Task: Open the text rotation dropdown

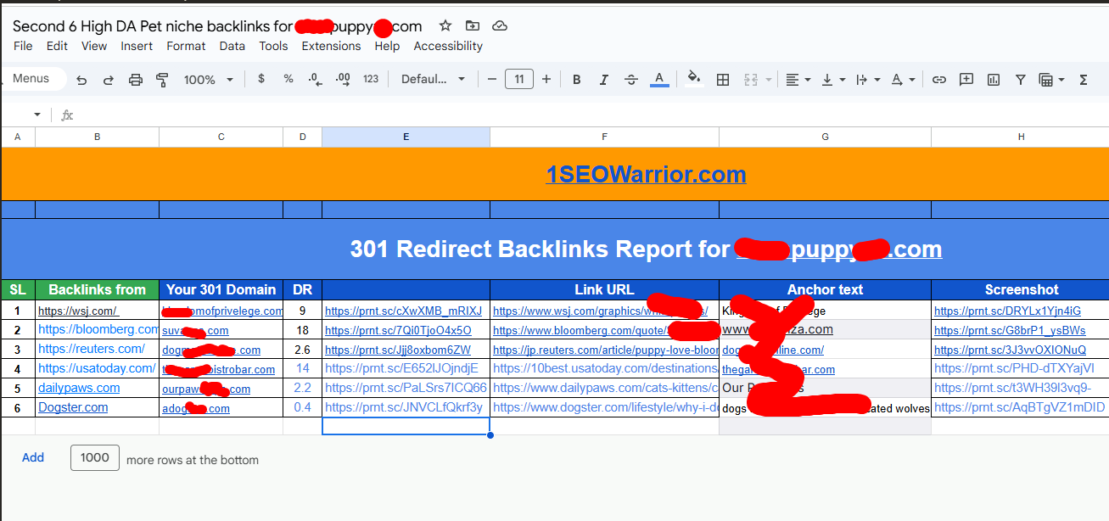Action: coord(903,80)
